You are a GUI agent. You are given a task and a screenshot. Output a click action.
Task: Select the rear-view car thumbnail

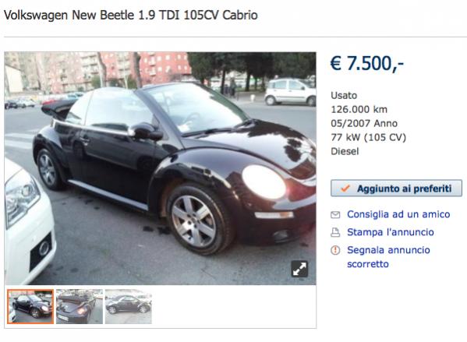80,307
